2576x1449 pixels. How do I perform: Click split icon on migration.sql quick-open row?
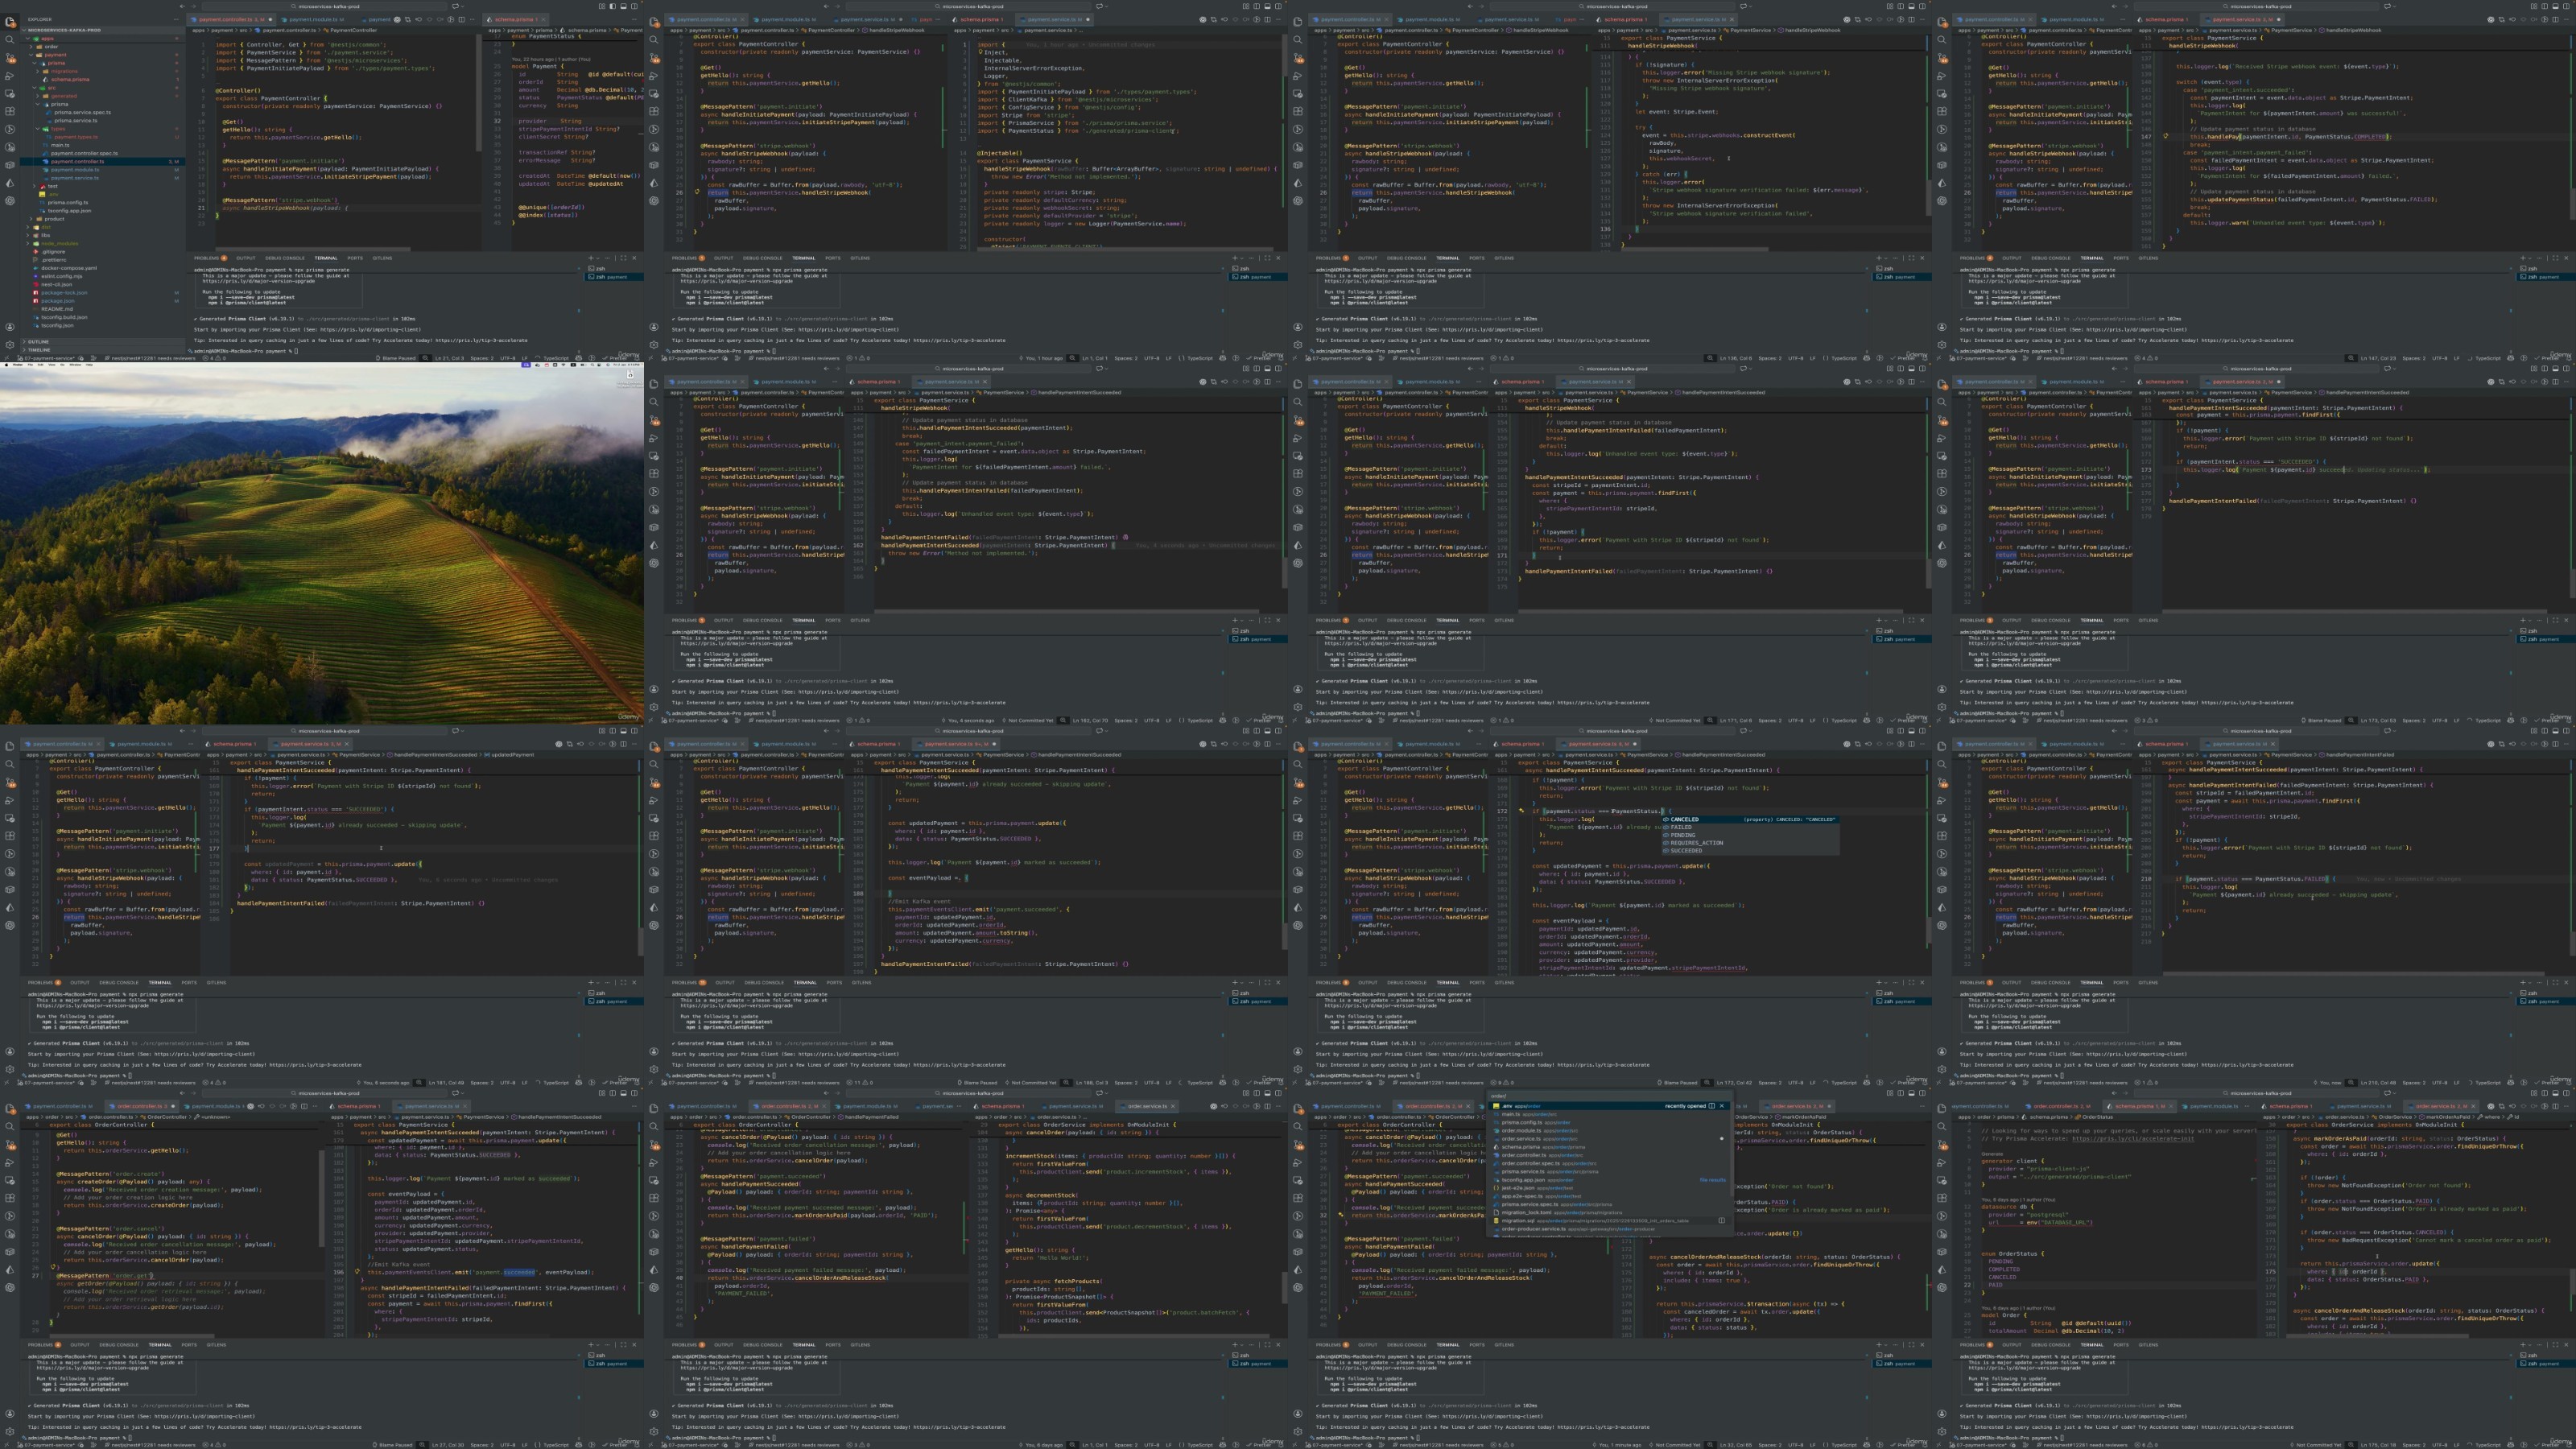(x=1722, y=1221)
